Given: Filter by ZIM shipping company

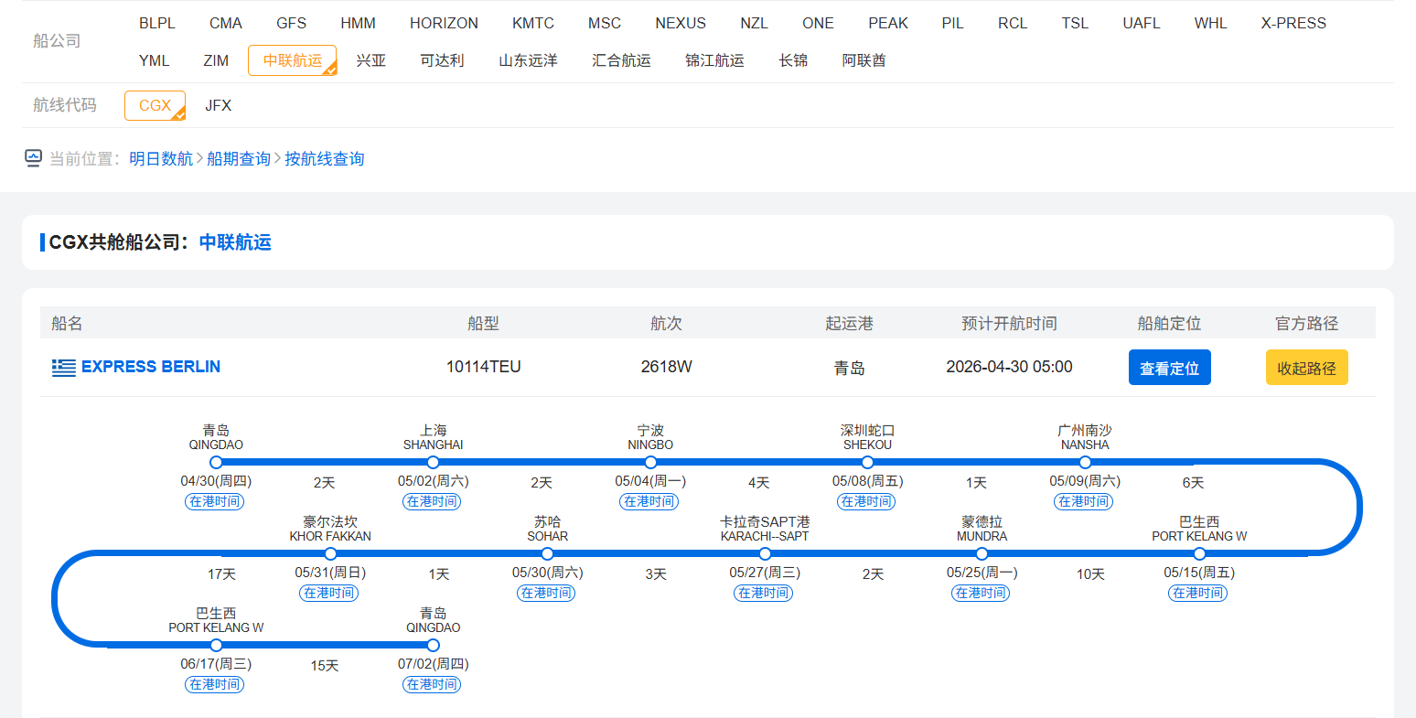Looking at the screenshot, I should point(216,60).
